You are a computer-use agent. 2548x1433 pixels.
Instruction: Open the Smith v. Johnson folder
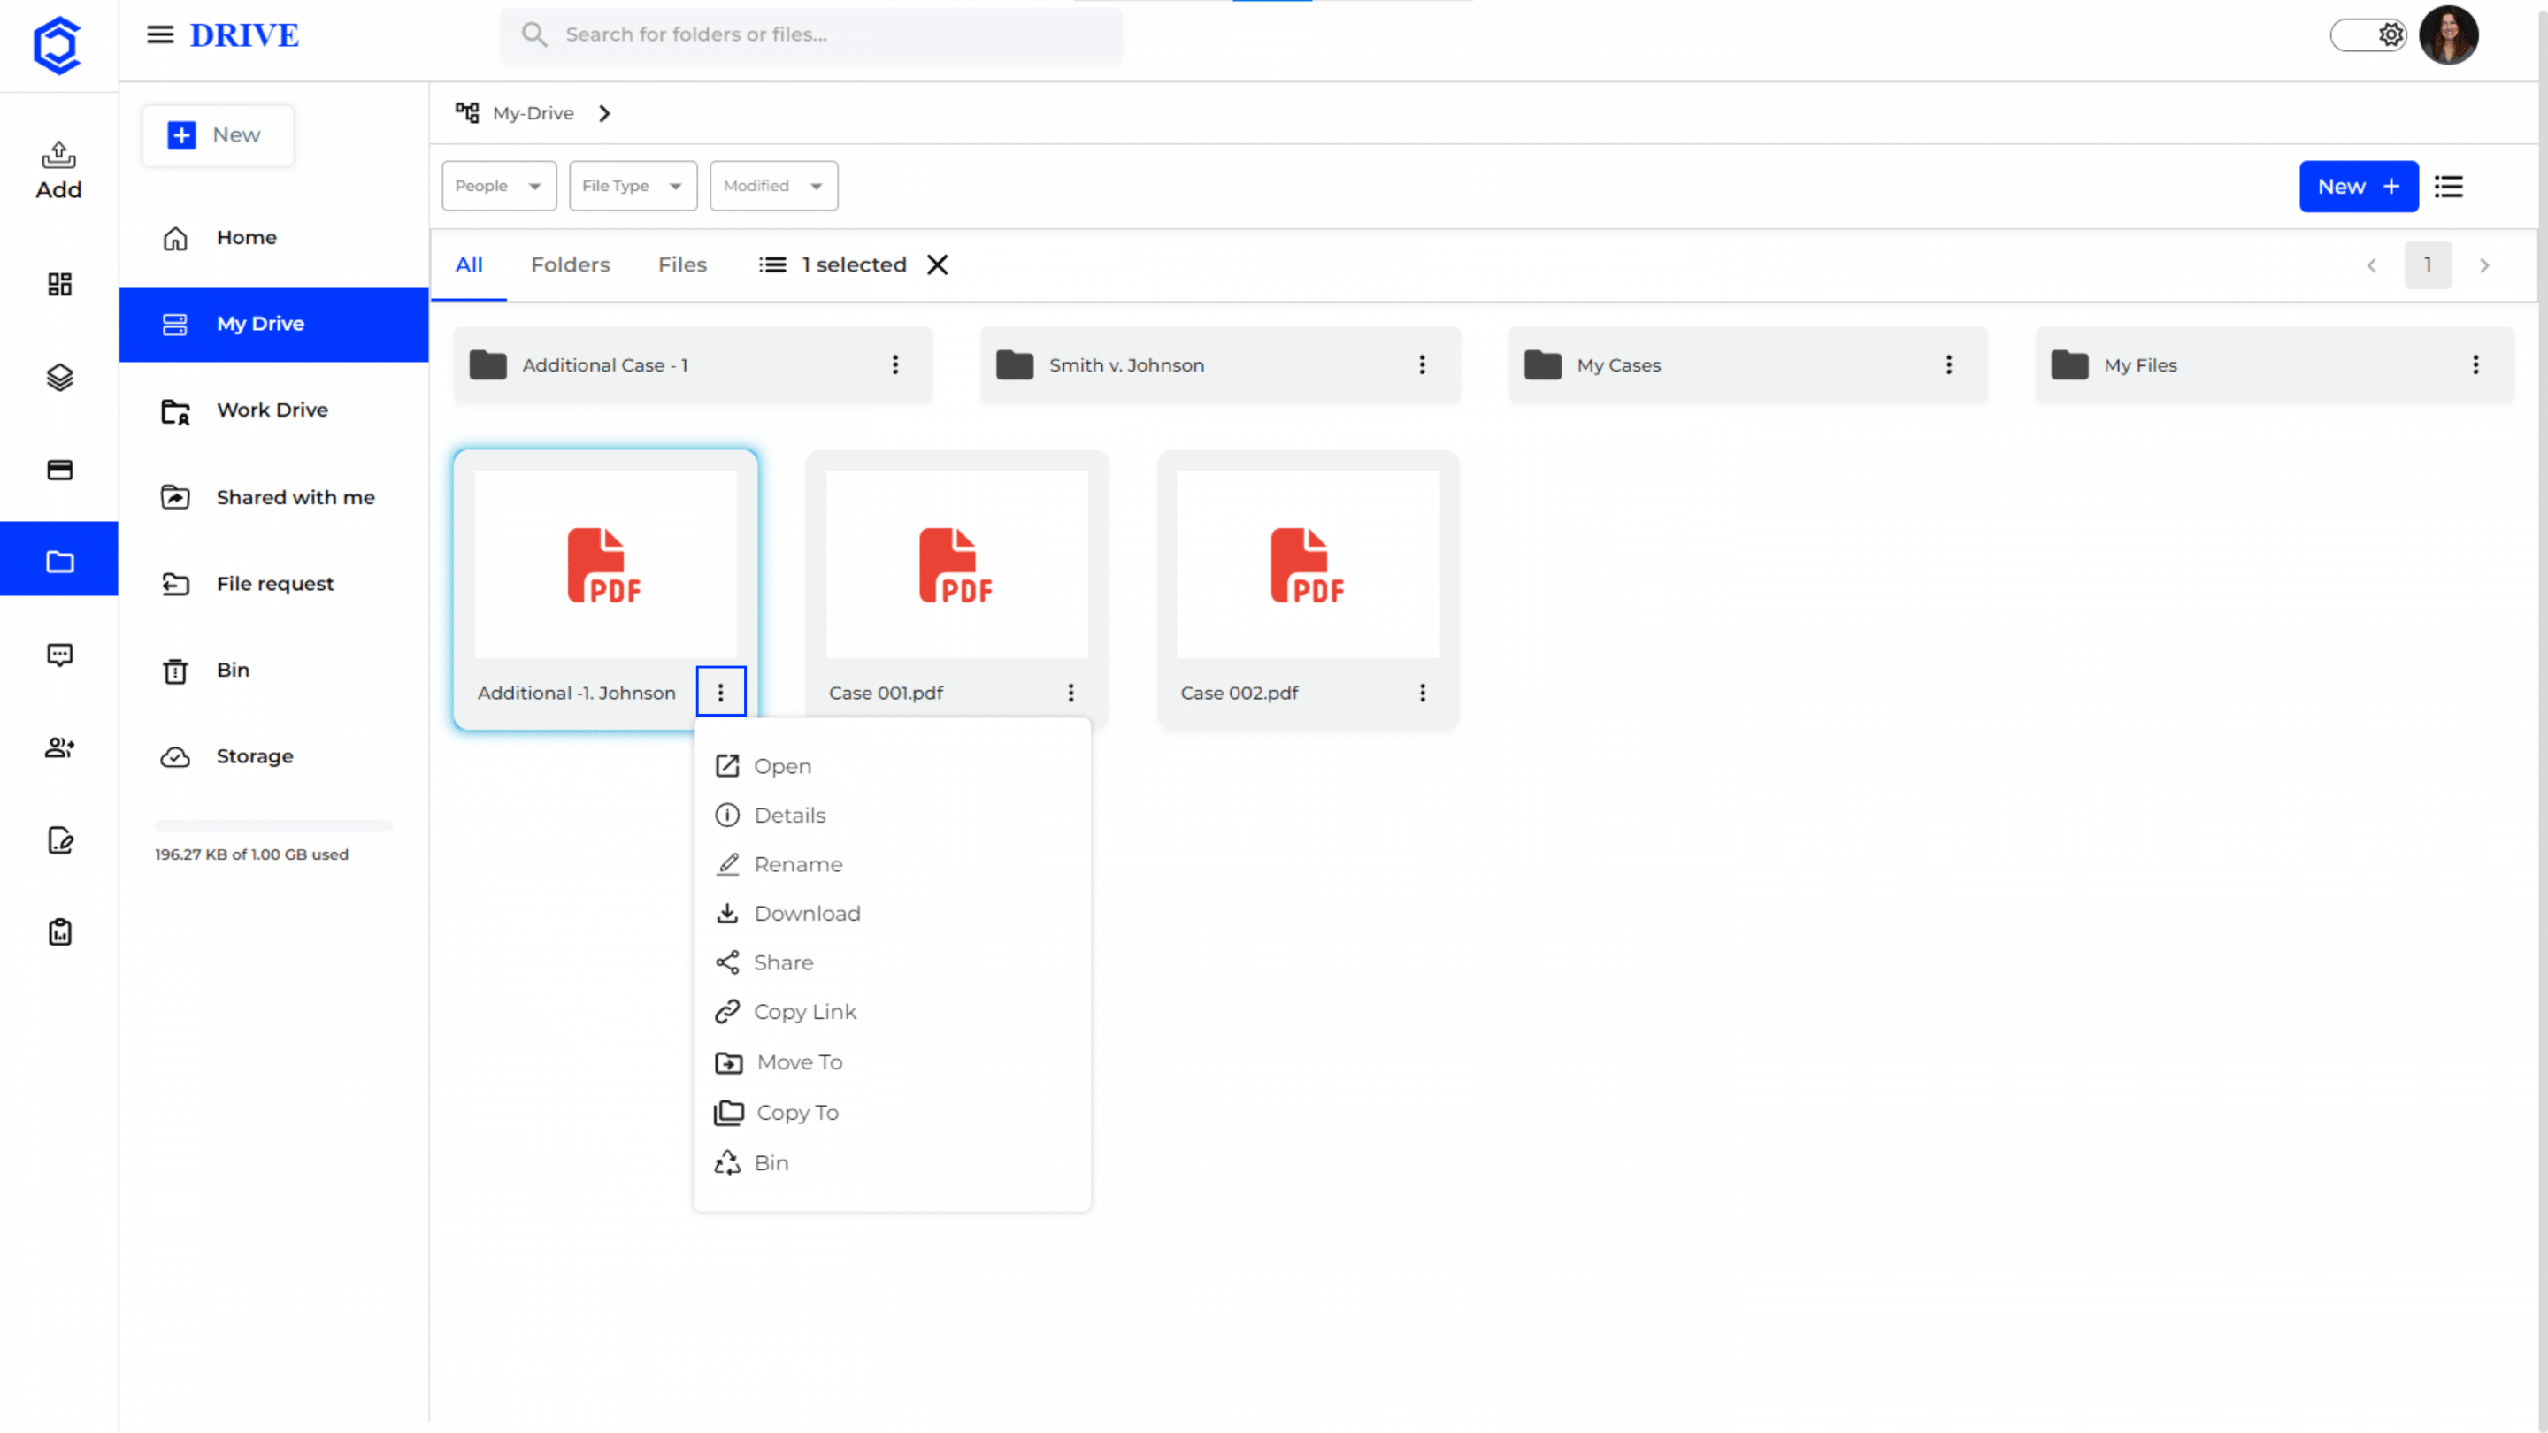click(x=1221, y=365)
